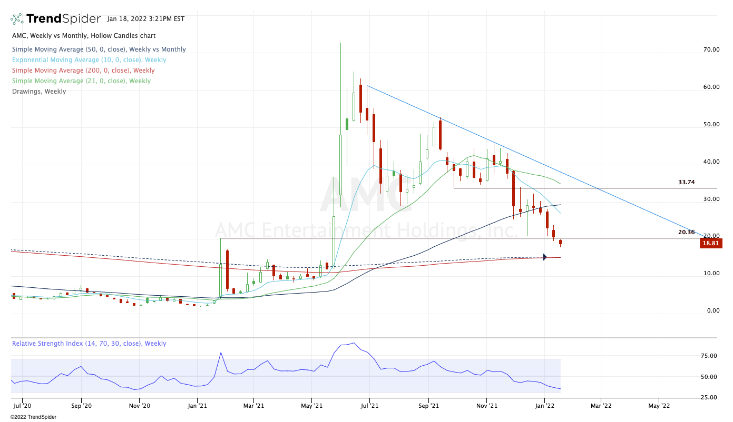Click the TrendSpider wordmark text
This screenshot has height=422, width=733.
click(63, 19)
